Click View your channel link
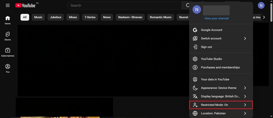The width and height of the screenshot is (273, 118). 216,18
